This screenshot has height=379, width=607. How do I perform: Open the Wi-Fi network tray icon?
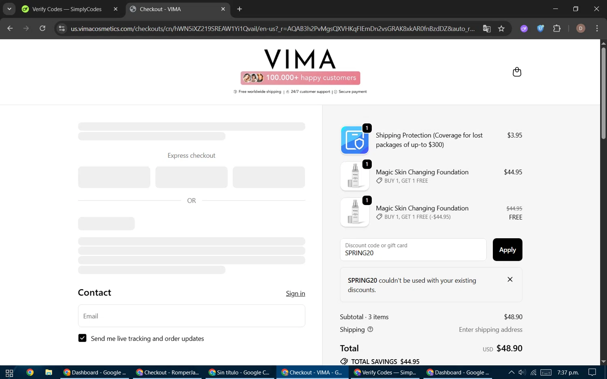click(534, 373)
